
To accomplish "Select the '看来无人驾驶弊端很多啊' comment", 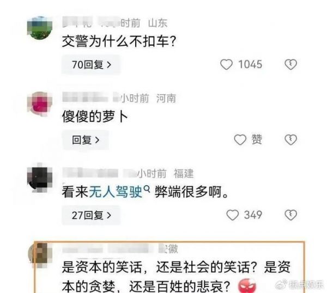I will 145,192.
